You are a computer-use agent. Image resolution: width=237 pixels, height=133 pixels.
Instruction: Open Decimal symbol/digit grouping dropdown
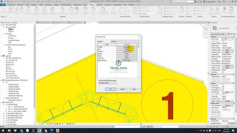(x=107, y=83)
